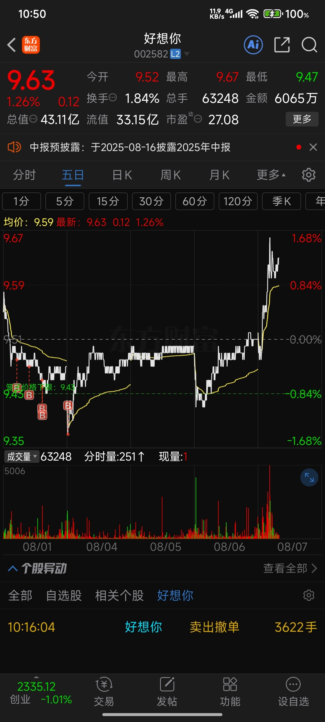Choose the 5分 period button

[x=65, y=201]
